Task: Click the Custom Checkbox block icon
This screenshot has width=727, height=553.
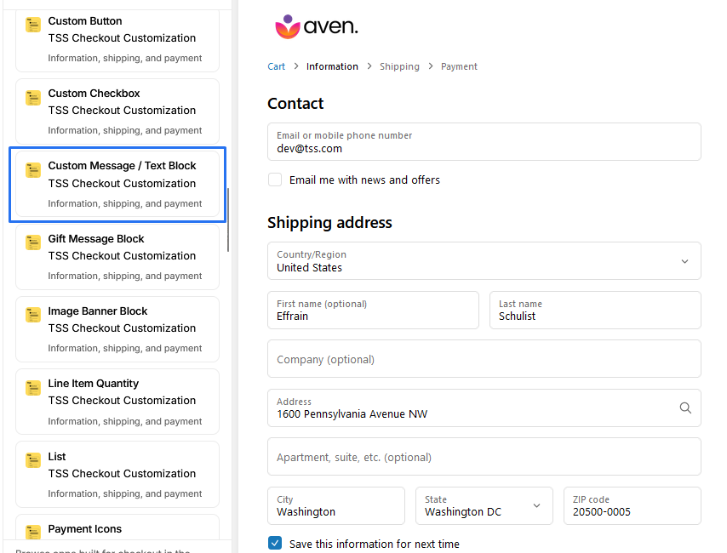Action: 33,97
